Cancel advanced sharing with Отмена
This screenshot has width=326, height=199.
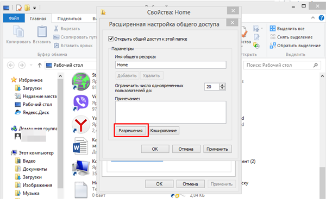[x=186, y=149]
